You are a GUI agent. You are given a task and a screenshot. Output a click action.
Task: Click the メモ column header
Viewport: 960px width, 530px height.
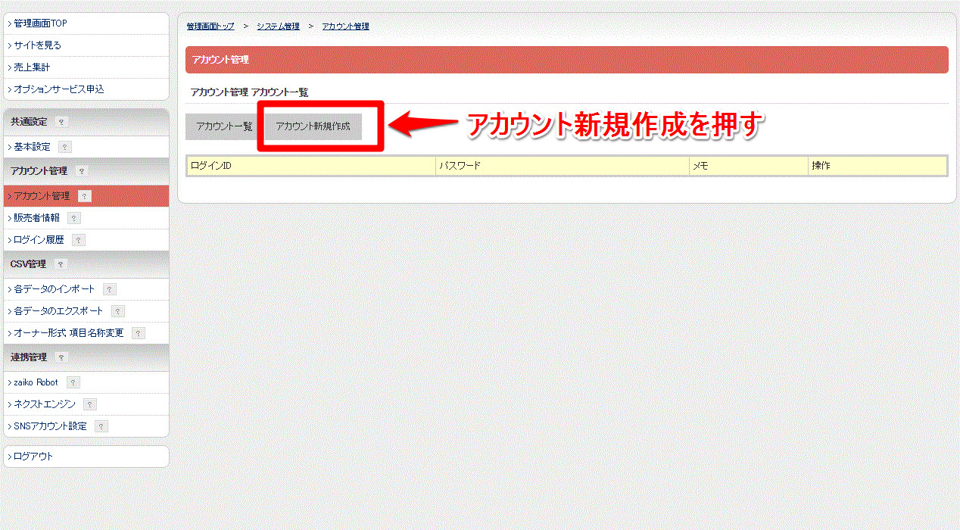pyautogui.click(x=749, y=165)
